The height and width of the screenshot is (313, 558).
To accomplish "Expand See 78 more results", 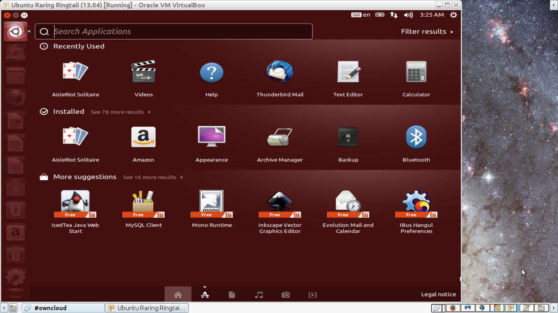I will [x=121, y=112].
